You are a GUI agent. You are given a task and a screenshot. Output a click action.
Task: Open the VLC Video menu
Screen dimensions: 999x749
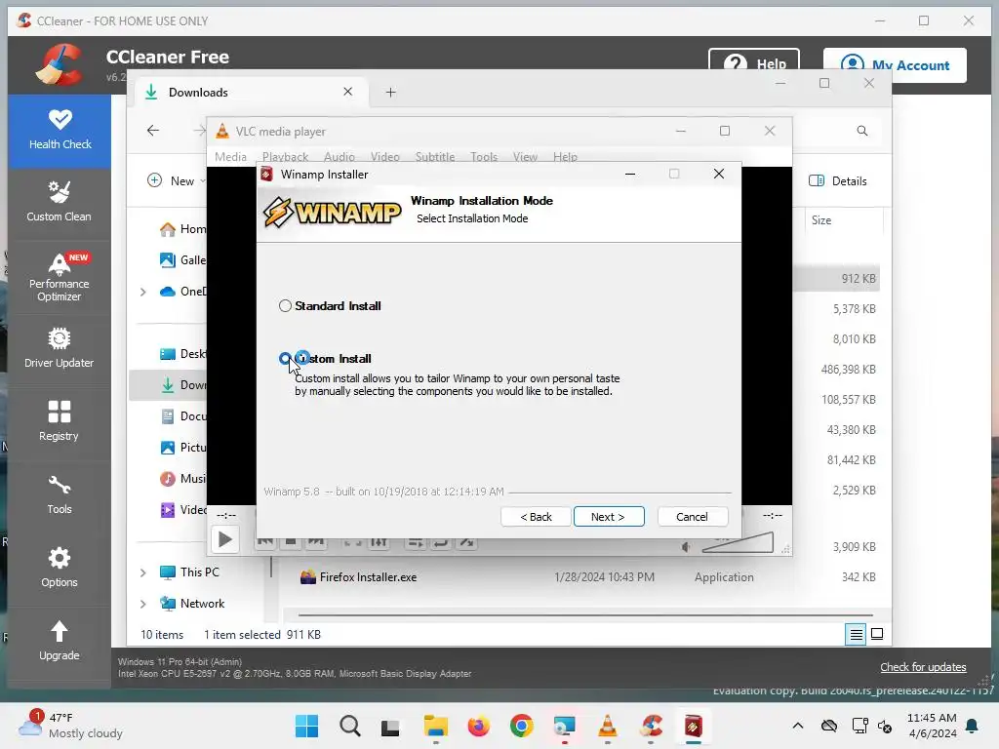384,157
